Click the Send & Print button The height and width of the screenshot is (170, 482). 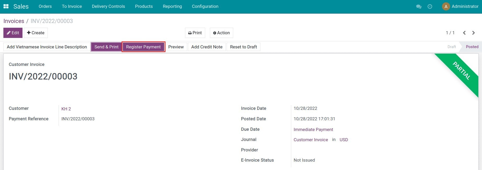(x=106, y=47)
